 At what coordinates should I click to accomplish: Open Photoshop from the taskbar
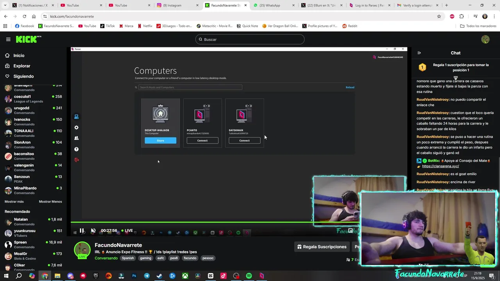coord(134,276)
